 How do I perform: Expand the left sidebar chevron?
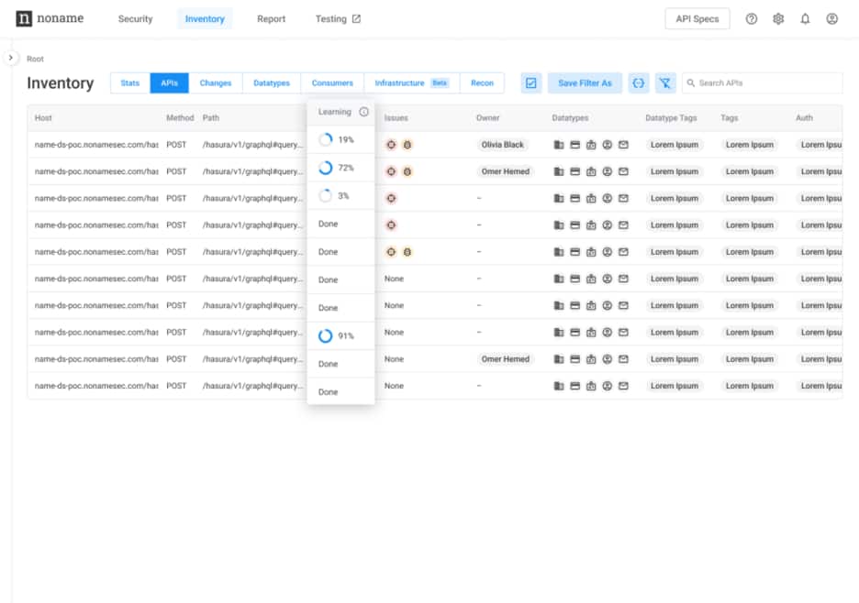(x=11, y=58)
